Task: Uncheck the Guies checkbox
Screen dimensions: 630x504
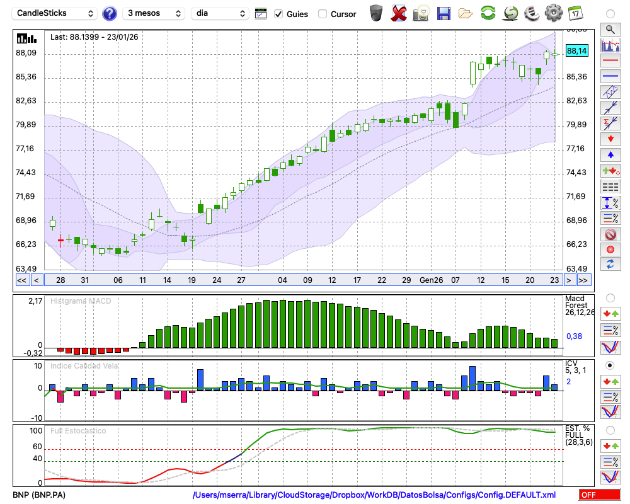Action: pyautogui.click(x=278, y=14)
